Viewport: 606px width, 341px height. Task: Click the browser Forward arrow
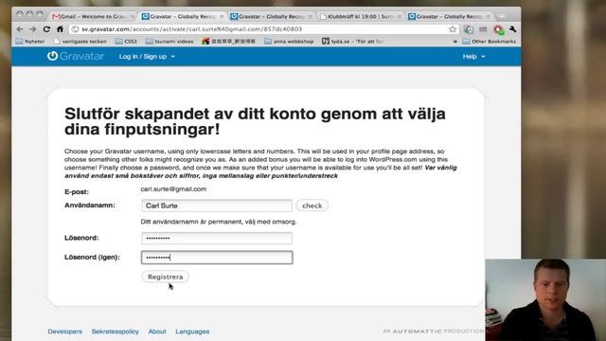coord(33,29)
